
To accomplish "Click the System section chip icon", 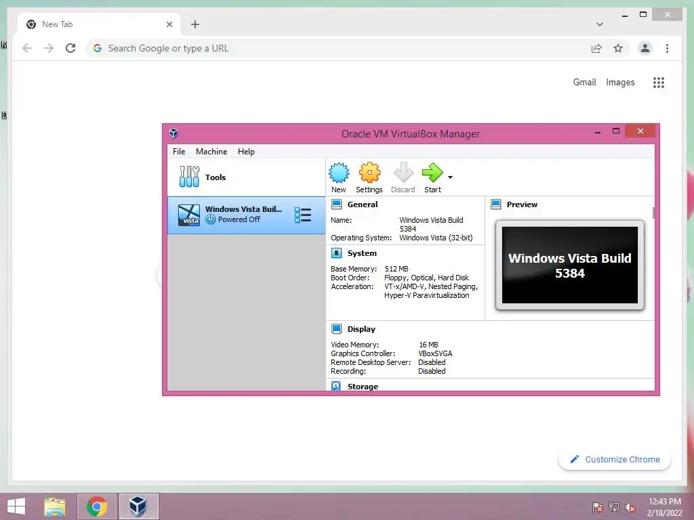I will (x=336, y=253).
